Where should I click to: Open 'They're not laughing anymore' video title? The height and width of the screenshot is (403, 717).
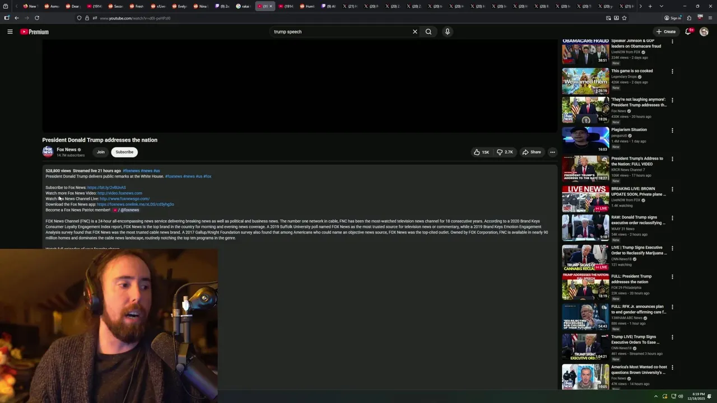click(639, 102)
